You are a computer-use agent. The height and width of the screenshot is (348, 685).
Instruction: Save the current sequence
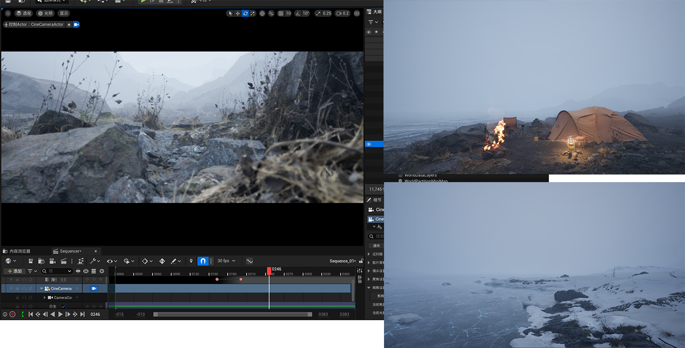click(x=31, y=261)
